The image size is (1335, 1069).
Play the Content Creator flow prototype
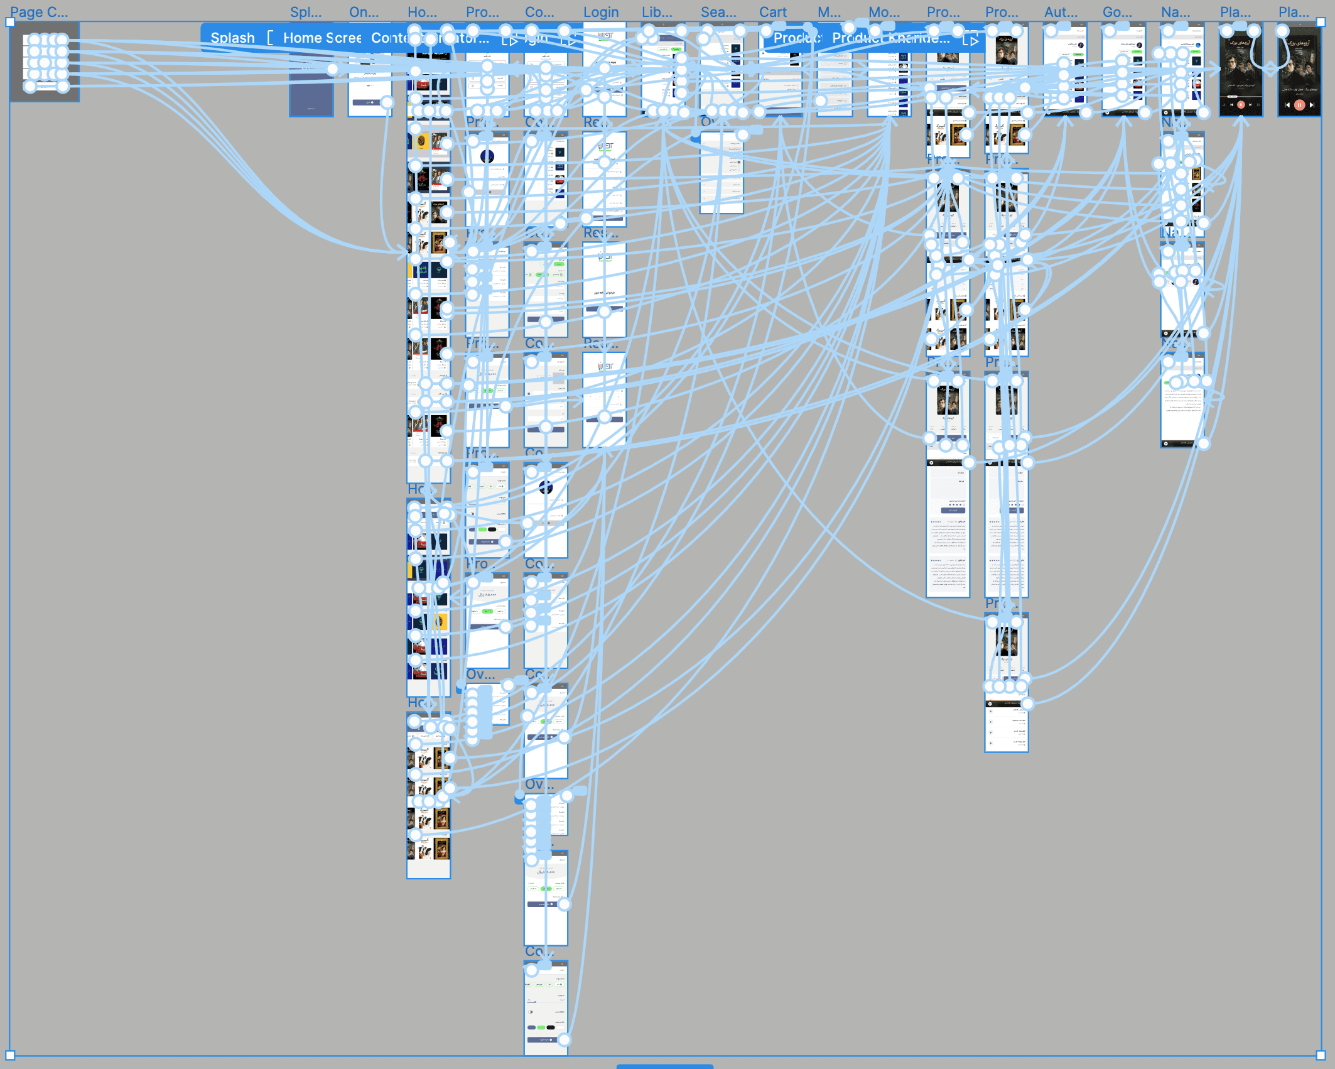[x=510, y=41]
